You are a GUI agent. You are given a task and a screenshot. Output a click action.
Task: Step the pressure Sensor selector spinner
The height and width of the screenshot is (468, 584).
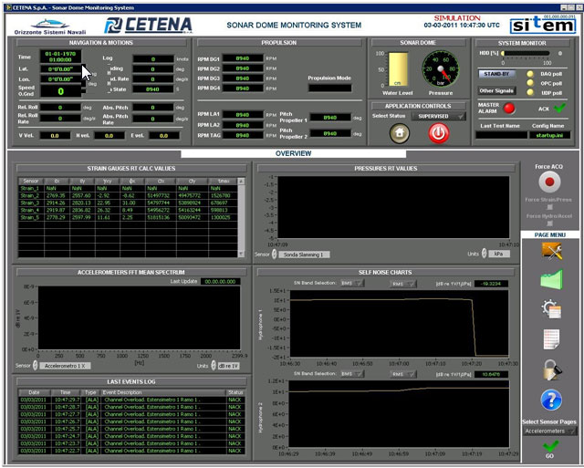(x=274, y=255)
